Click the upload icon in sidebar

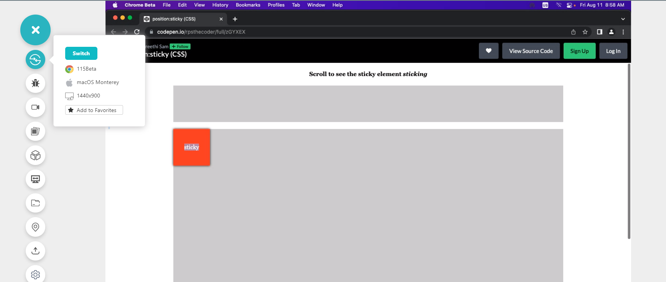pos(35,251)
